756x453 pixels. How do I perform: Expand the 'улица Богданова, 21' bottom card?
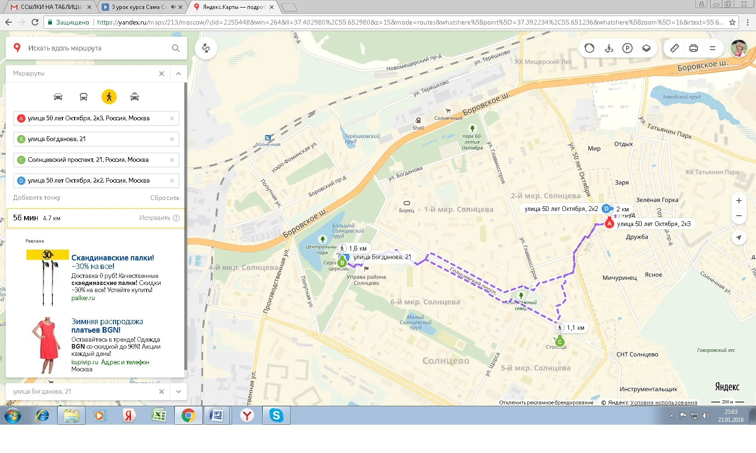(x=178, y=392)
